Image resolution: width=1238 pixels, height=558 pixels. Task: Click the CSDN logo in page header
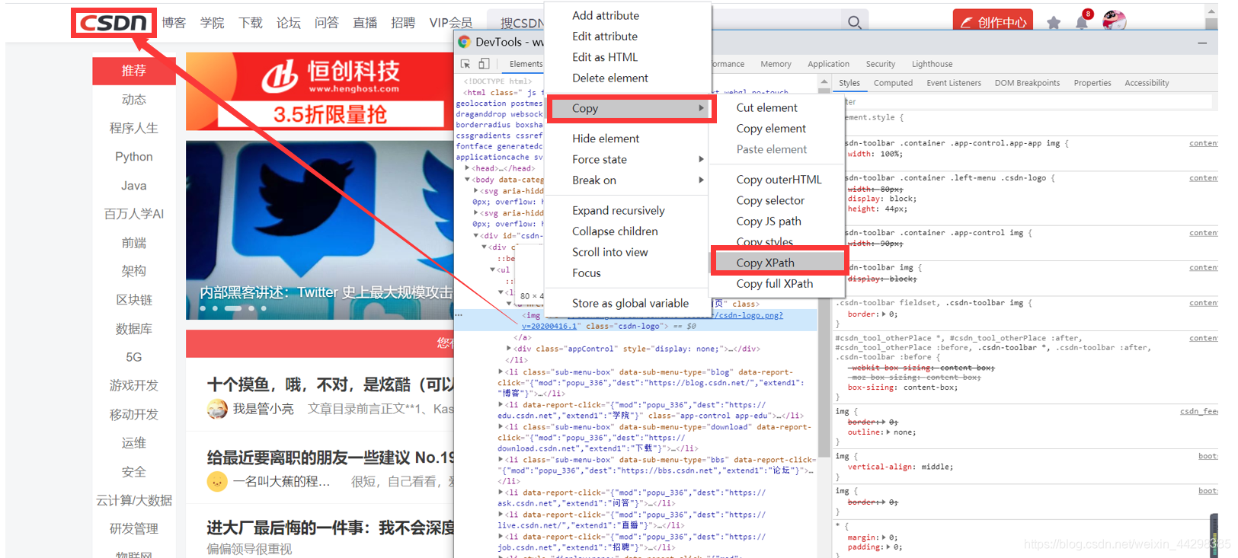(114, 23)
